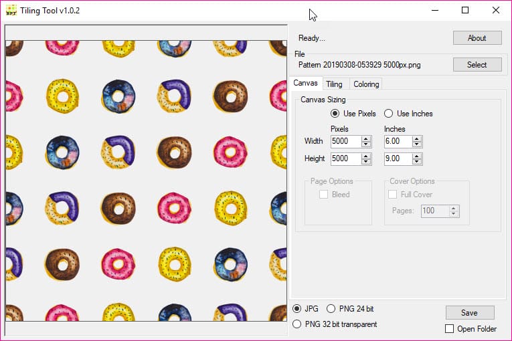Increase pixel Height with up arrow

click(366, 156)
